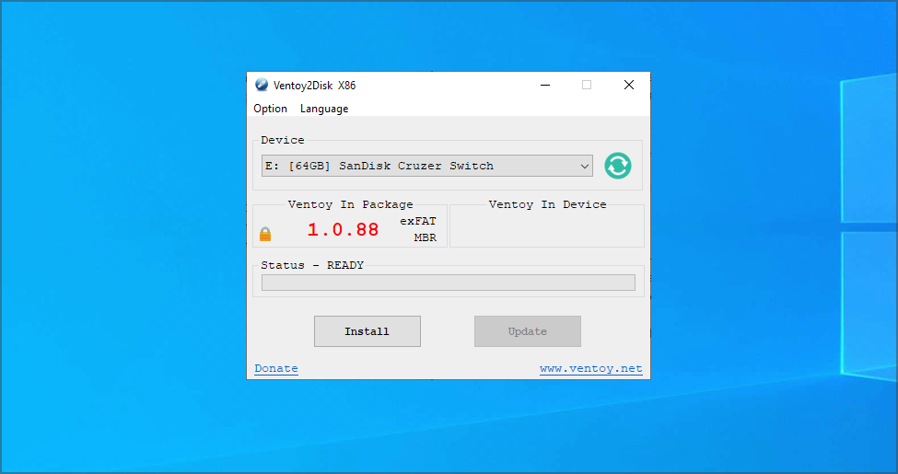Open the Option menu

click(270, 109)
